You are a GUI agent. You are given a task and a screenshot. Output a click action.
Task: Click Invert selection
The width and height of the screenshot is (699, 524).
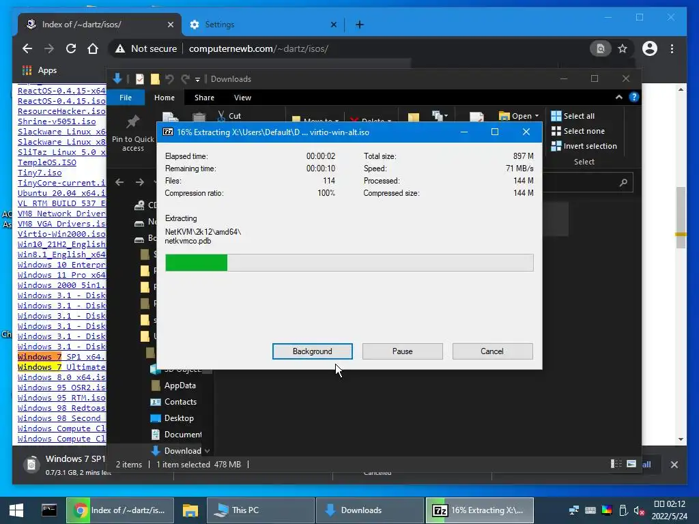point(584,146)
